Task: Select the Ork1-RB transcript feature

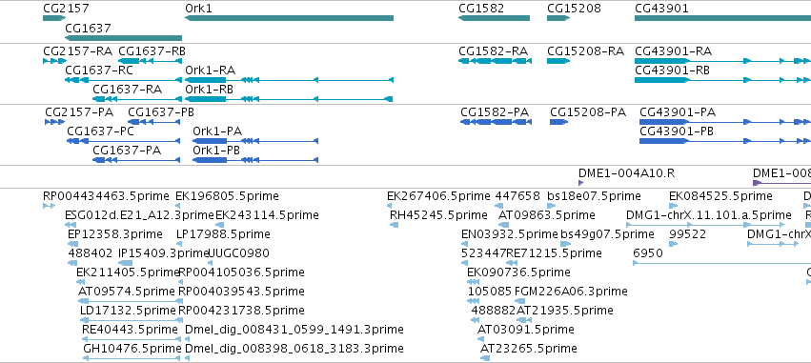Action: [289, 99]
